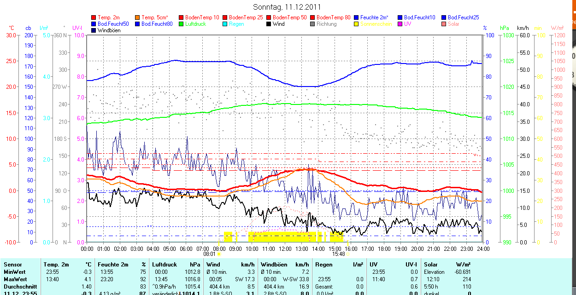Click the sunset time label 15:48
Screen dimensions: 576x295
click(x=338, y=254)
